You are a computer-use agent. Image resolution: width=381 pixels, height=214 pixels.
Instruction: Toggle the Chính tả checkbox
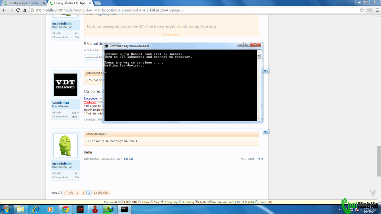[196, 202]
